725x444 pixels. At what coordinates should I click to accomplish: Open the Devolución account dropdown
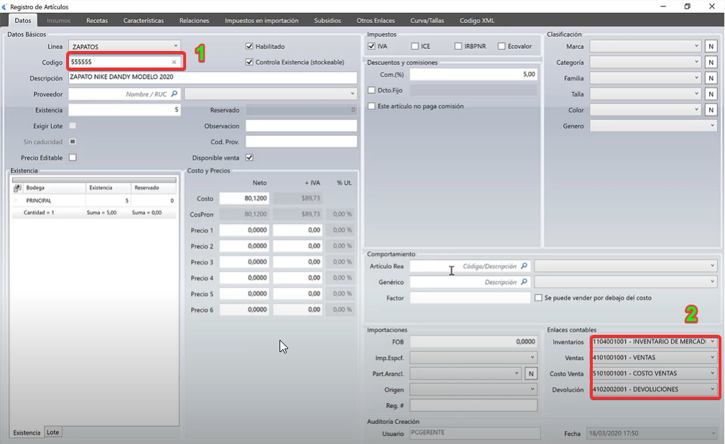point(712,389)
